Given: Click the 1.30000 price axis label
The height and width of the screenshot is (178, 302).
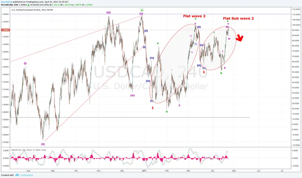Looking at the screenshot, I should [x=5, y=105].
